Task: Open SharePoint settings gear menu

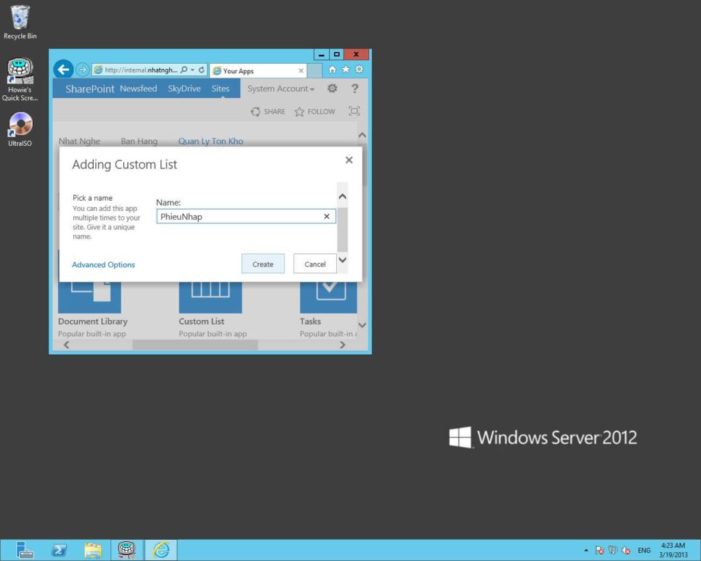Action: coord(332,88)
